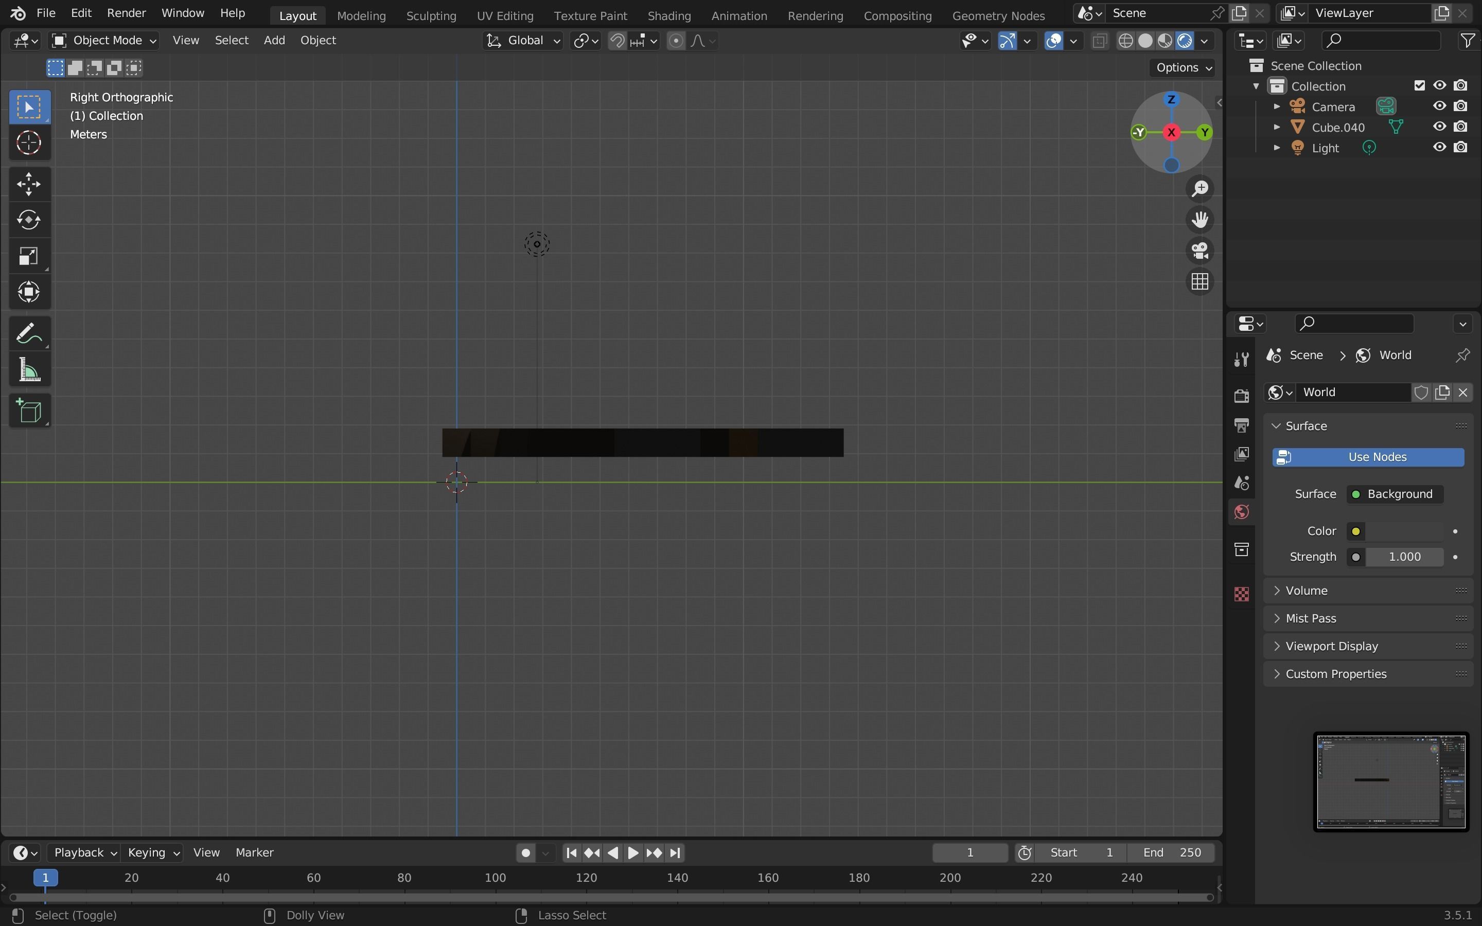Select the Measure tool
Image resolution: width=1482 pixels, height=926 pixels.
(29, 370)
